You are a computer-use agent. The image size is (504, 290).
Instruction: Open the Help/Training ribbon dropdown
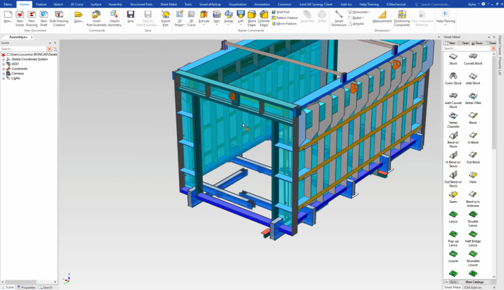[x=446, y=24]
